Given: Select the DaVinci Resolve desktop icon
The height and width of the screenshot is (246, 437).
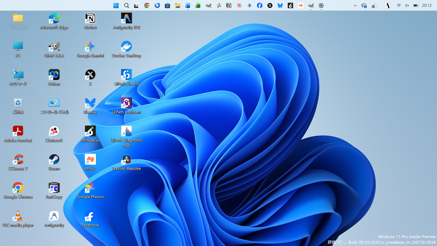Looking at the screenshot, I should coord(126,163).
